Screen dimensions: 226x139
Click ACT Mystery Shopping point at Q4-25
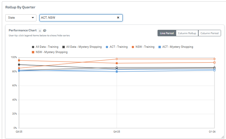(117, 72)
